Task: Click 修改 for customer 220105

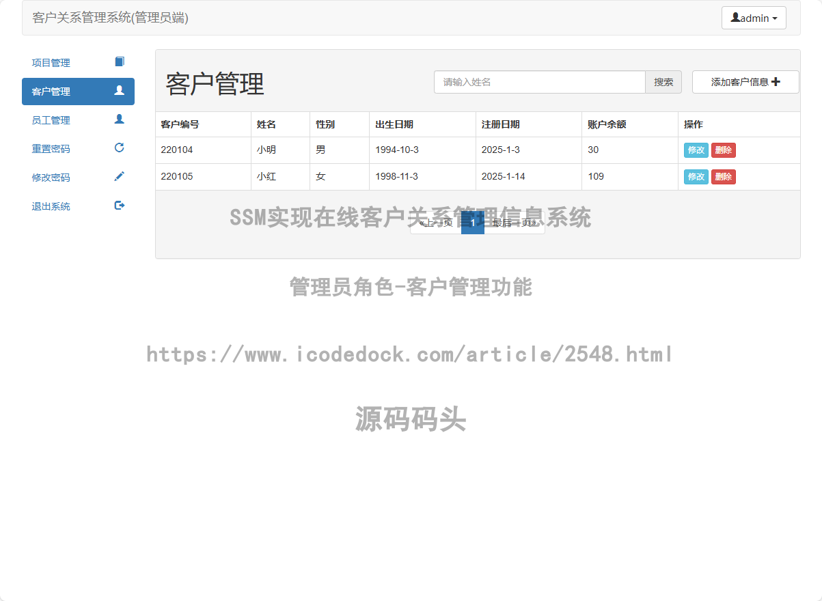Action: [x=696, y=177]
